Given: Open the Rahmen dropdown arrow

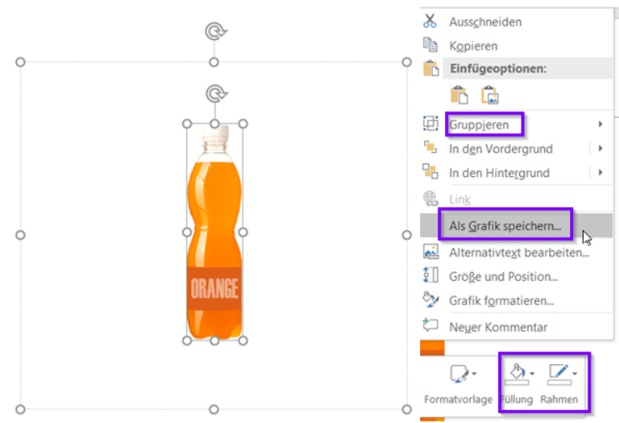Looking at the screenshot, I should pos(574,373).
